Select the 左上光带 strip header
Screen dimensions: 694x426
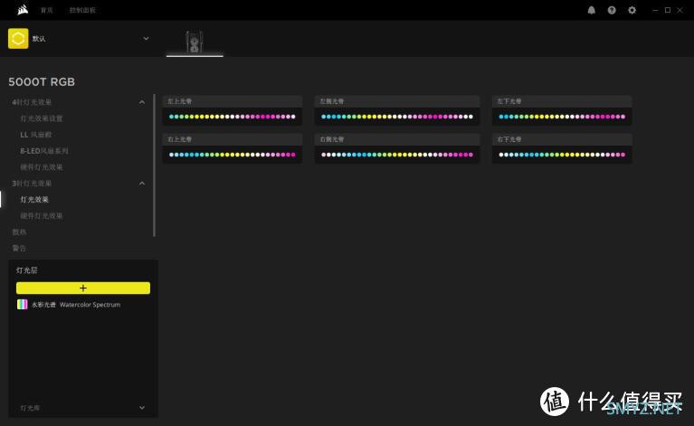click(233, 101)
